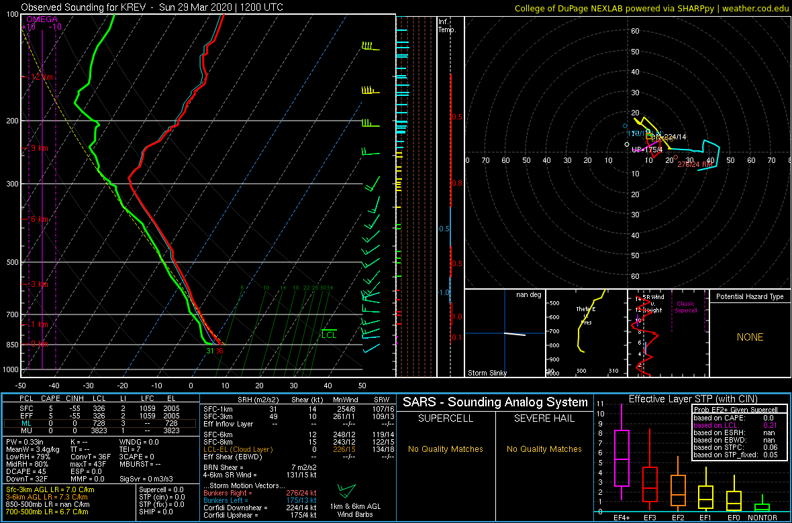
Task: Click the SHIP = 0.0 index
Action: (x=158, y=512)
